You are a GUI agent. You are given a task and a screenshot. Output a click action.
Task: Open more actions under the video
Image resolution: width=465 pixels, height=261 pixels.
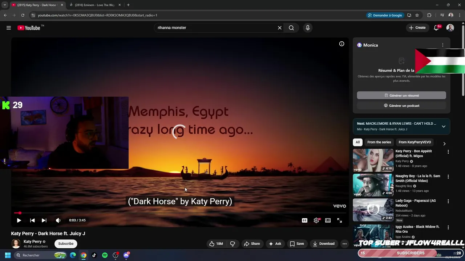pyautogui.click(x=344, y=244)
